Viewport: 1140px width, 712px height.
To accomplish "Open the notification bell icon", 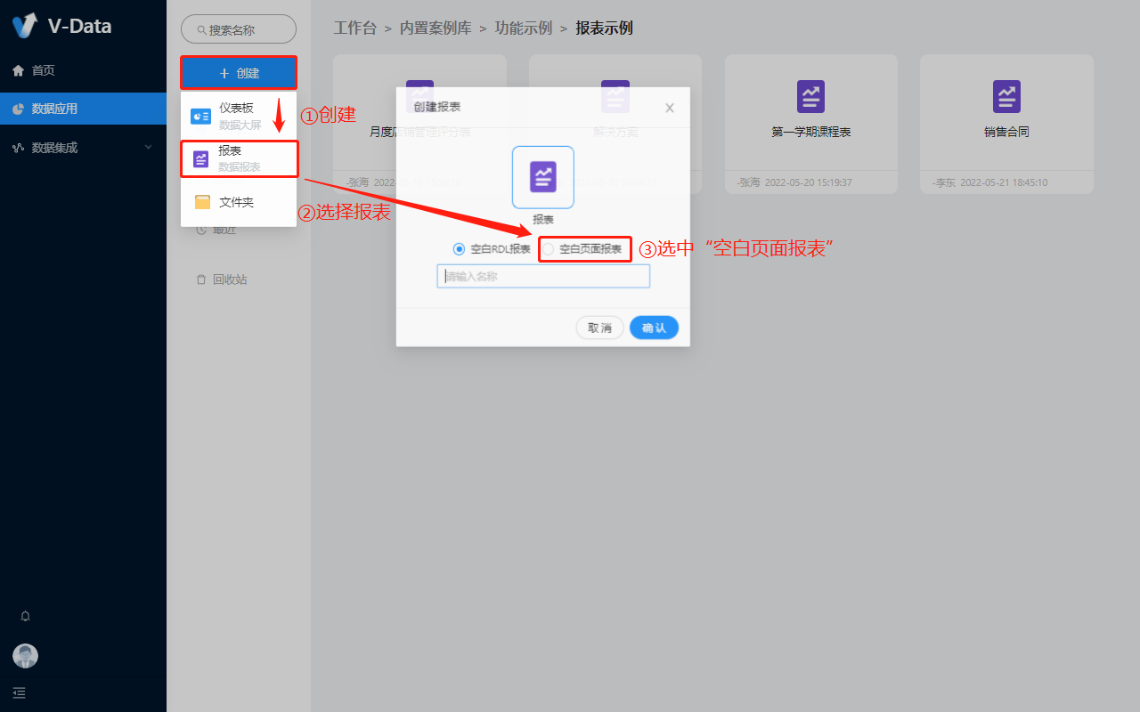I will [25, 616].
